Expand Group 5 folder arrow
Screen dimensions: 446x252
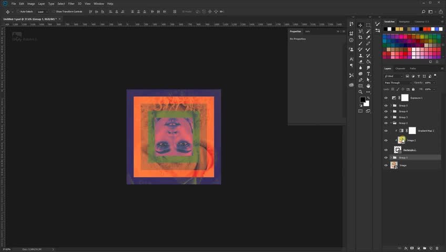tap(391, 106)
